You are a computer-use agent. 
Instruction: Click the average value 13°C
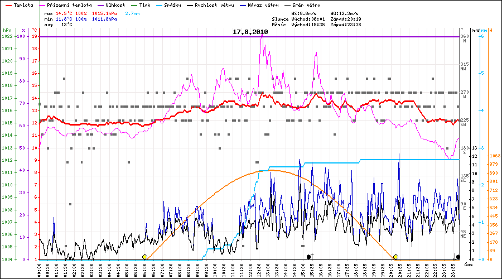pos(66,25)
